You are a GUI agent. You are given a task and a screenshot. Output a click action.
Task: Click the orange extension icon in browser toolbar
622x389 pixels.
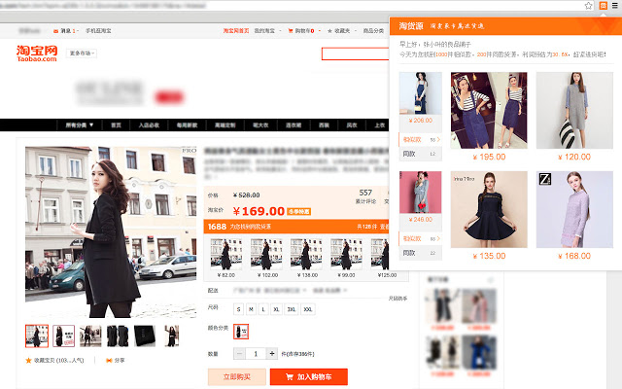pos(603,6)
